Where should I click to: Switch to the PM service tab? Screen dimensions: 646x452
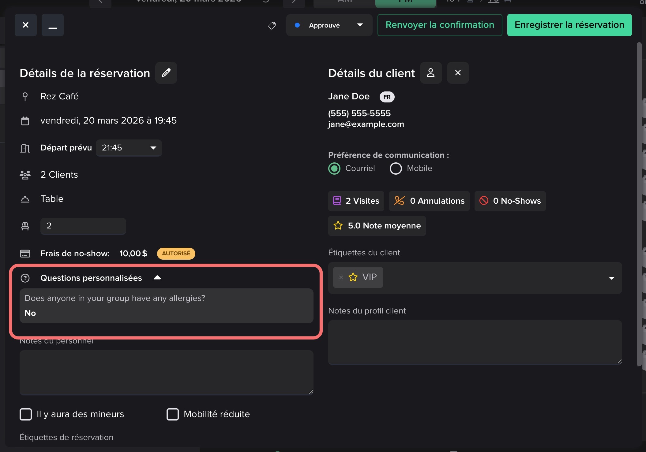pyautogui.click(x=405, y=2)
